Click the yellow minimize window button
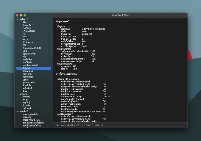The width and height of the screenshot is (201, 141). 21,16
